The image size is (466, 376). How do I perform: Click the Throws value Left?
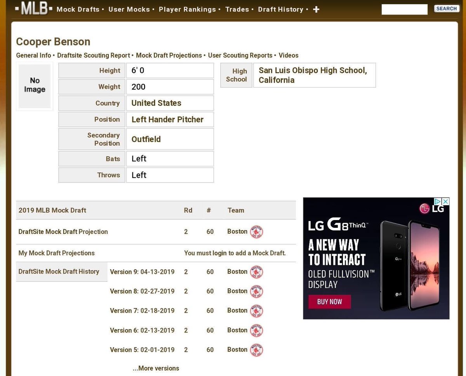tap(139, 175)
